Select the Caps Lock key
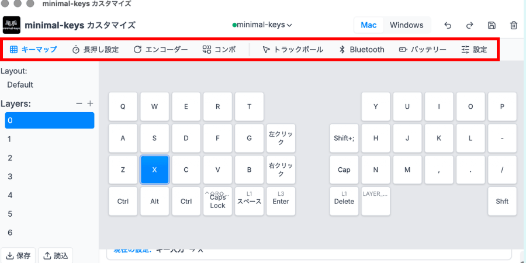 tap(218, 201)
